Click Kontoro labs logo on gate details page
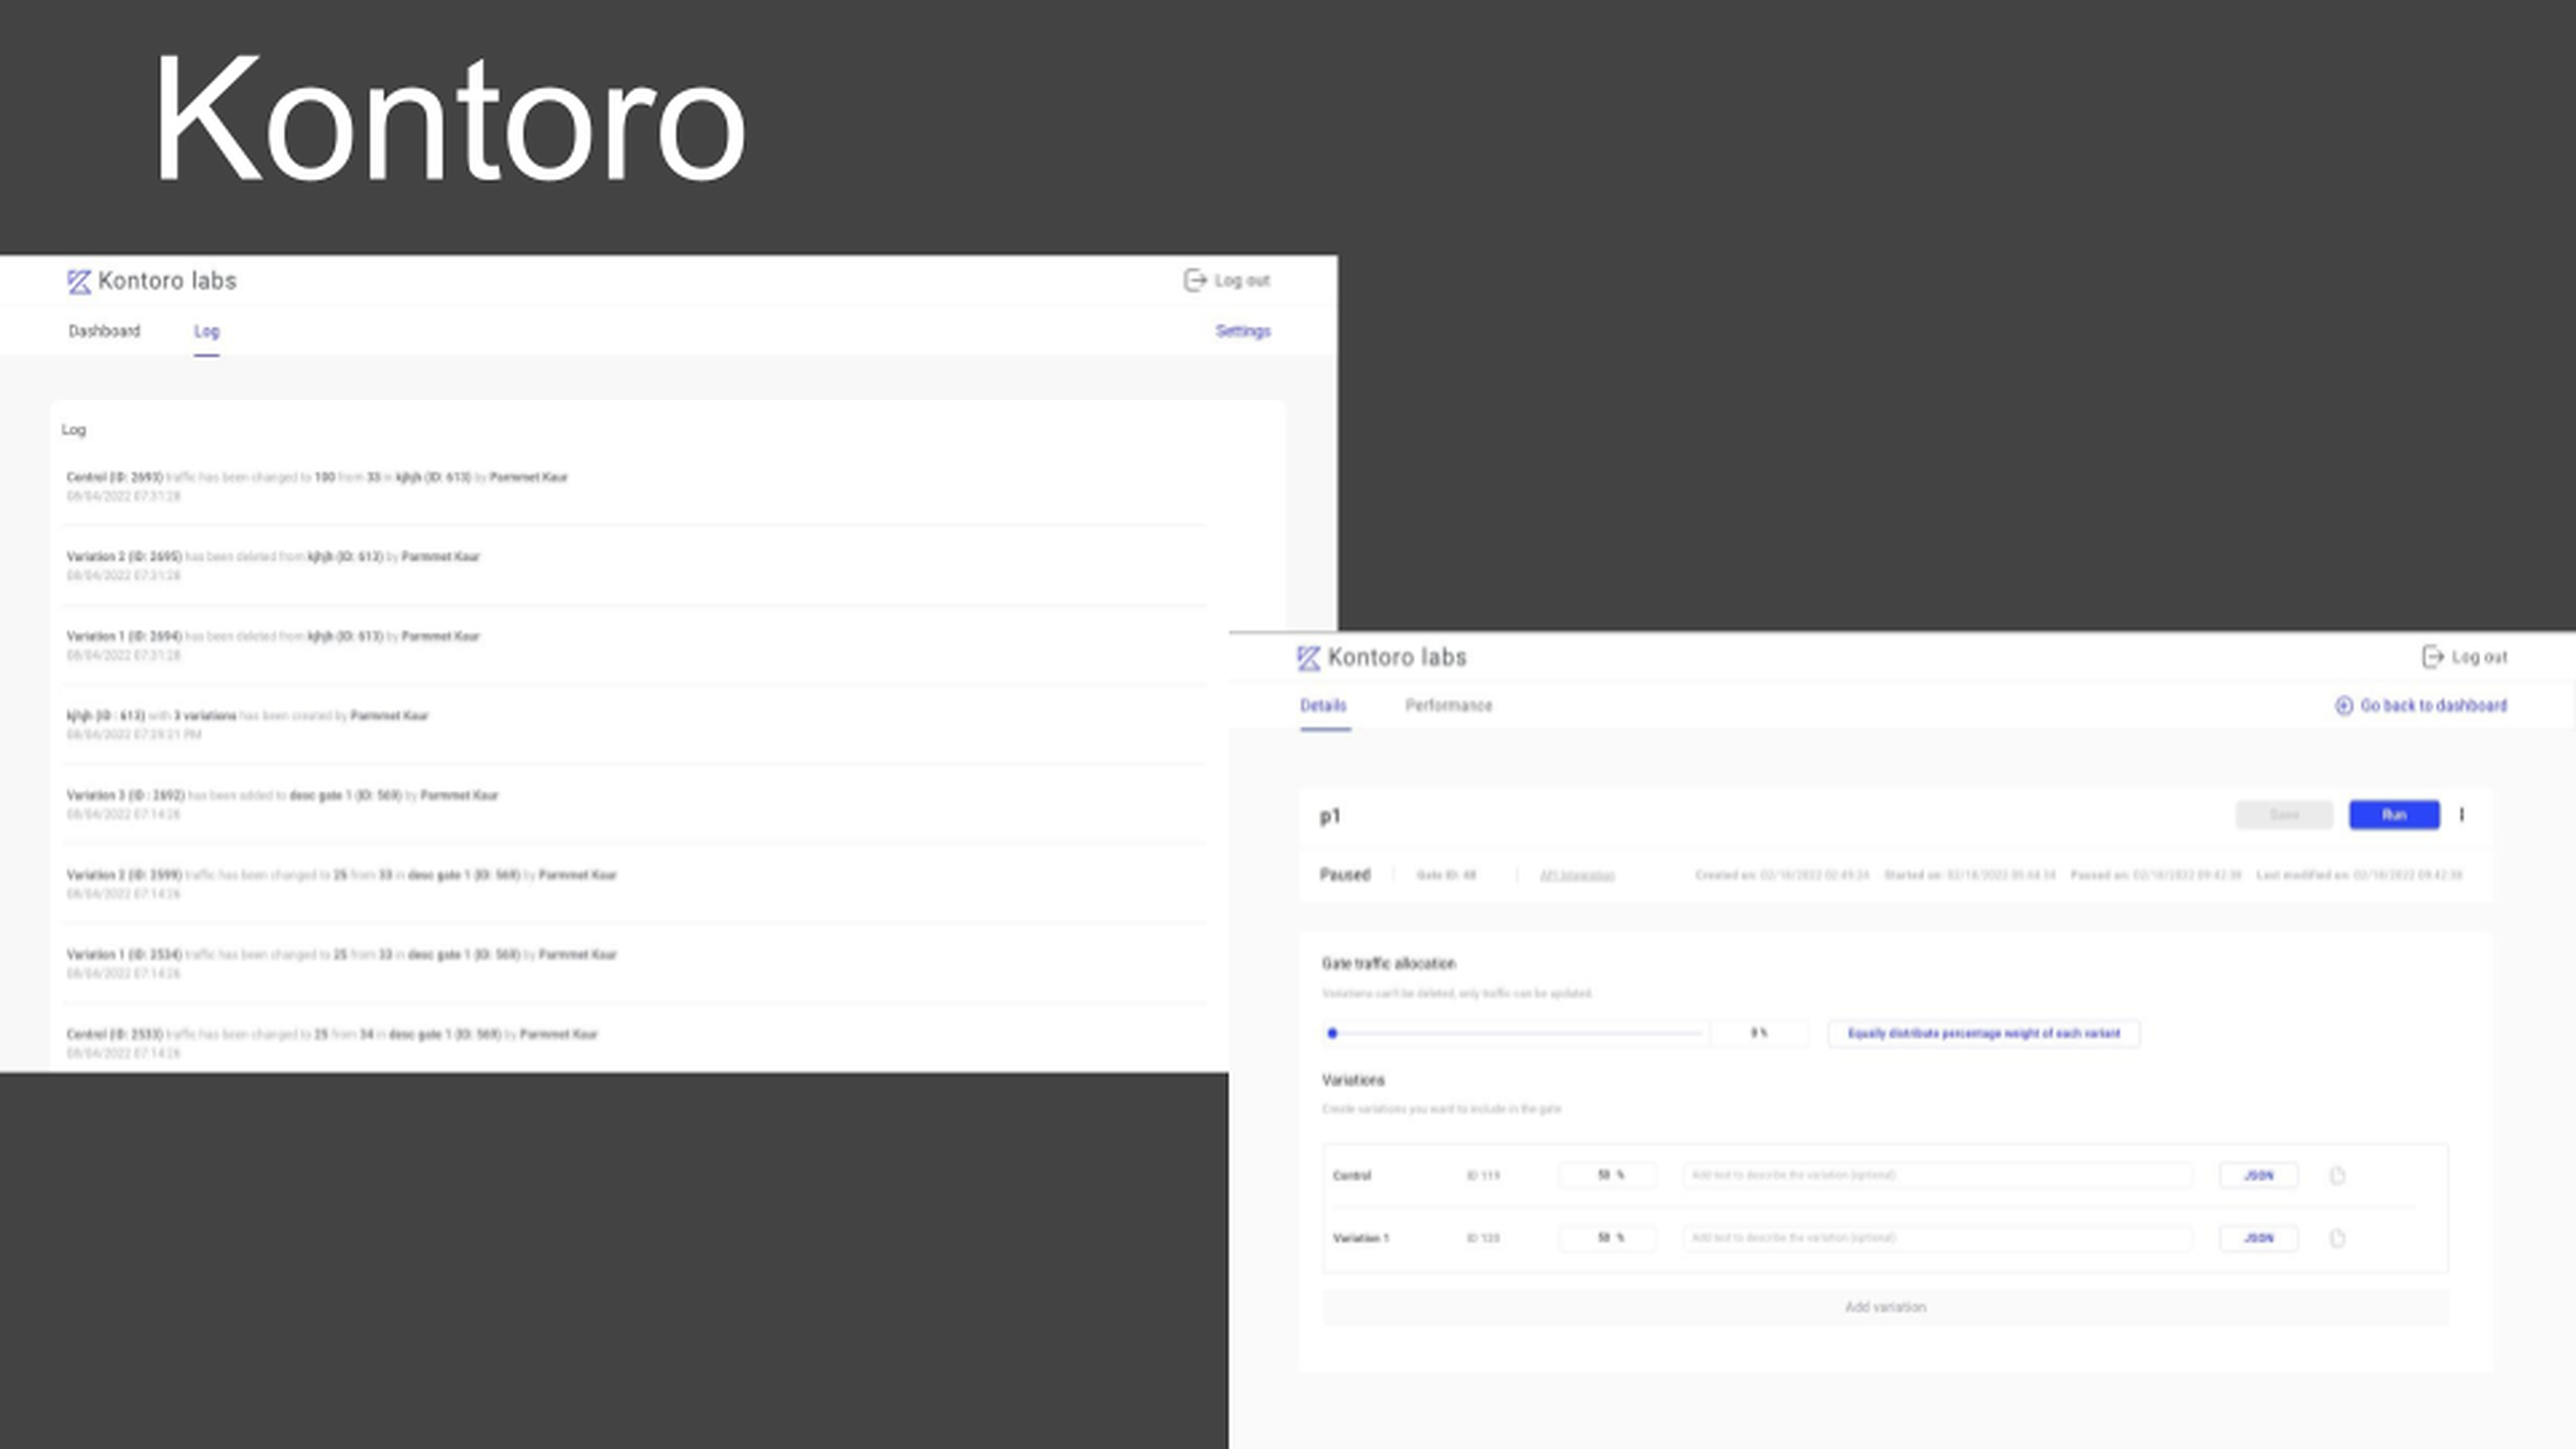This screenshot has height=1449, width=2576. tap(1308, 658)
